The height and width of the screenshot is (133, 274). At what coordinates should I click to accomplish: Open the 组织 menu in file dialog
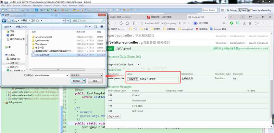coord(8,27)
